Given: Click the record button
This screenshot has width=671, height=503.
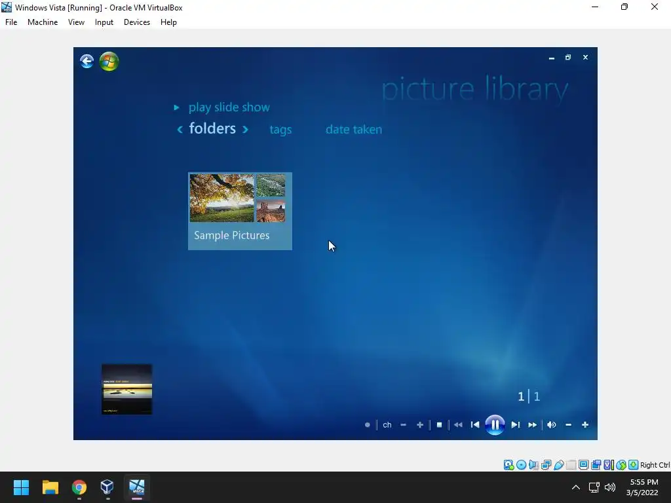Looking at the screenshot, I should [x=367, y=424].
